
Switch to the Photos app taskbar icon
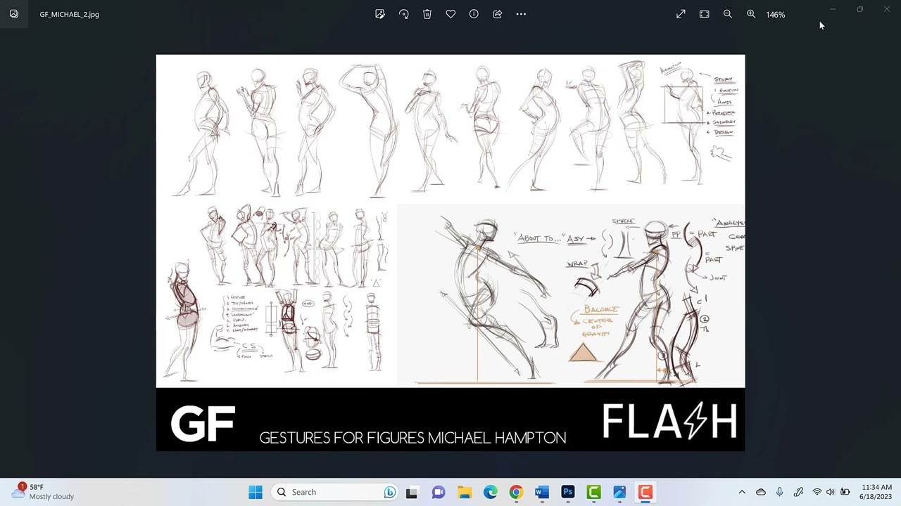pos(619,492)
